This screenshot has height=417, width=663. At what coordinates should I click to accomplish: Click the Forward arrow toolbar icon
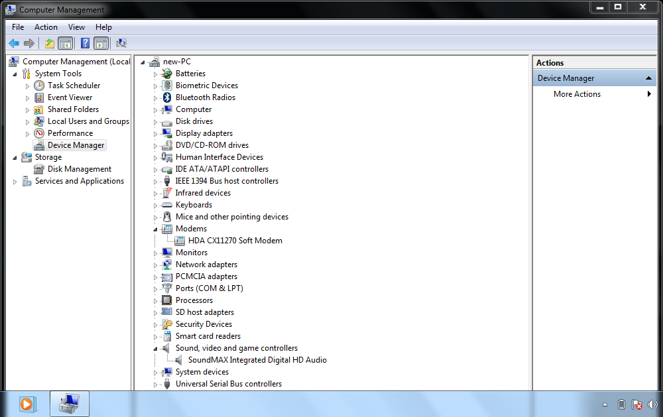[x=29, y=43]
